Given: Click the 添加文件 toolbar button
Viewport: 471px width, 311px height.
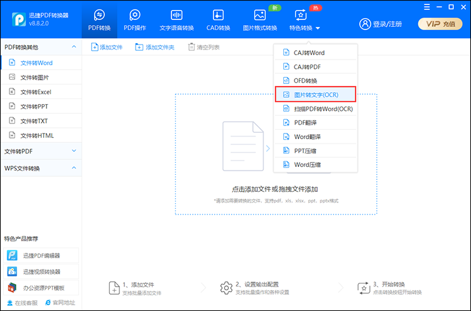Looking at the screenshot, I should tap(107, 47).
